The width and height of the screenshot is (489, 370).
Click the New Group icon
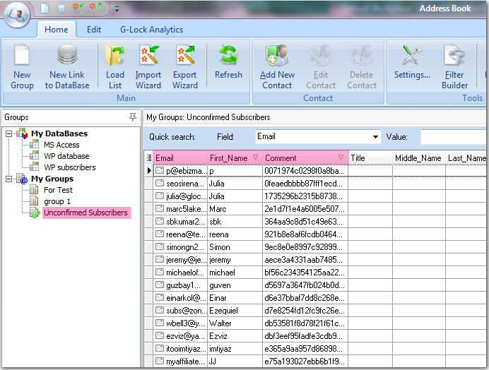[22, 56]
